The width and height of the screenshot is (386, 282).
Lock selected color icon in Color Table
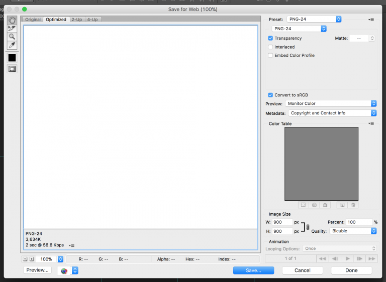point(325,205)
